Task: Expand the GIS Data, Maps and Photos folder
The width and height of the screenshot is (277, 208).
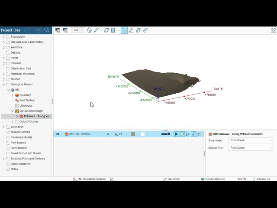Action: pyautogui.click(x=4, y=42)
